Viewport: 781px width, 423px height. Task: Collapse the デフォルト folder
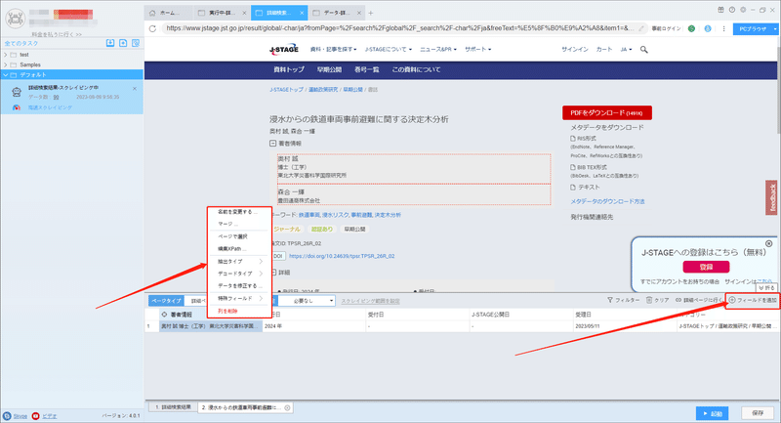6,75
